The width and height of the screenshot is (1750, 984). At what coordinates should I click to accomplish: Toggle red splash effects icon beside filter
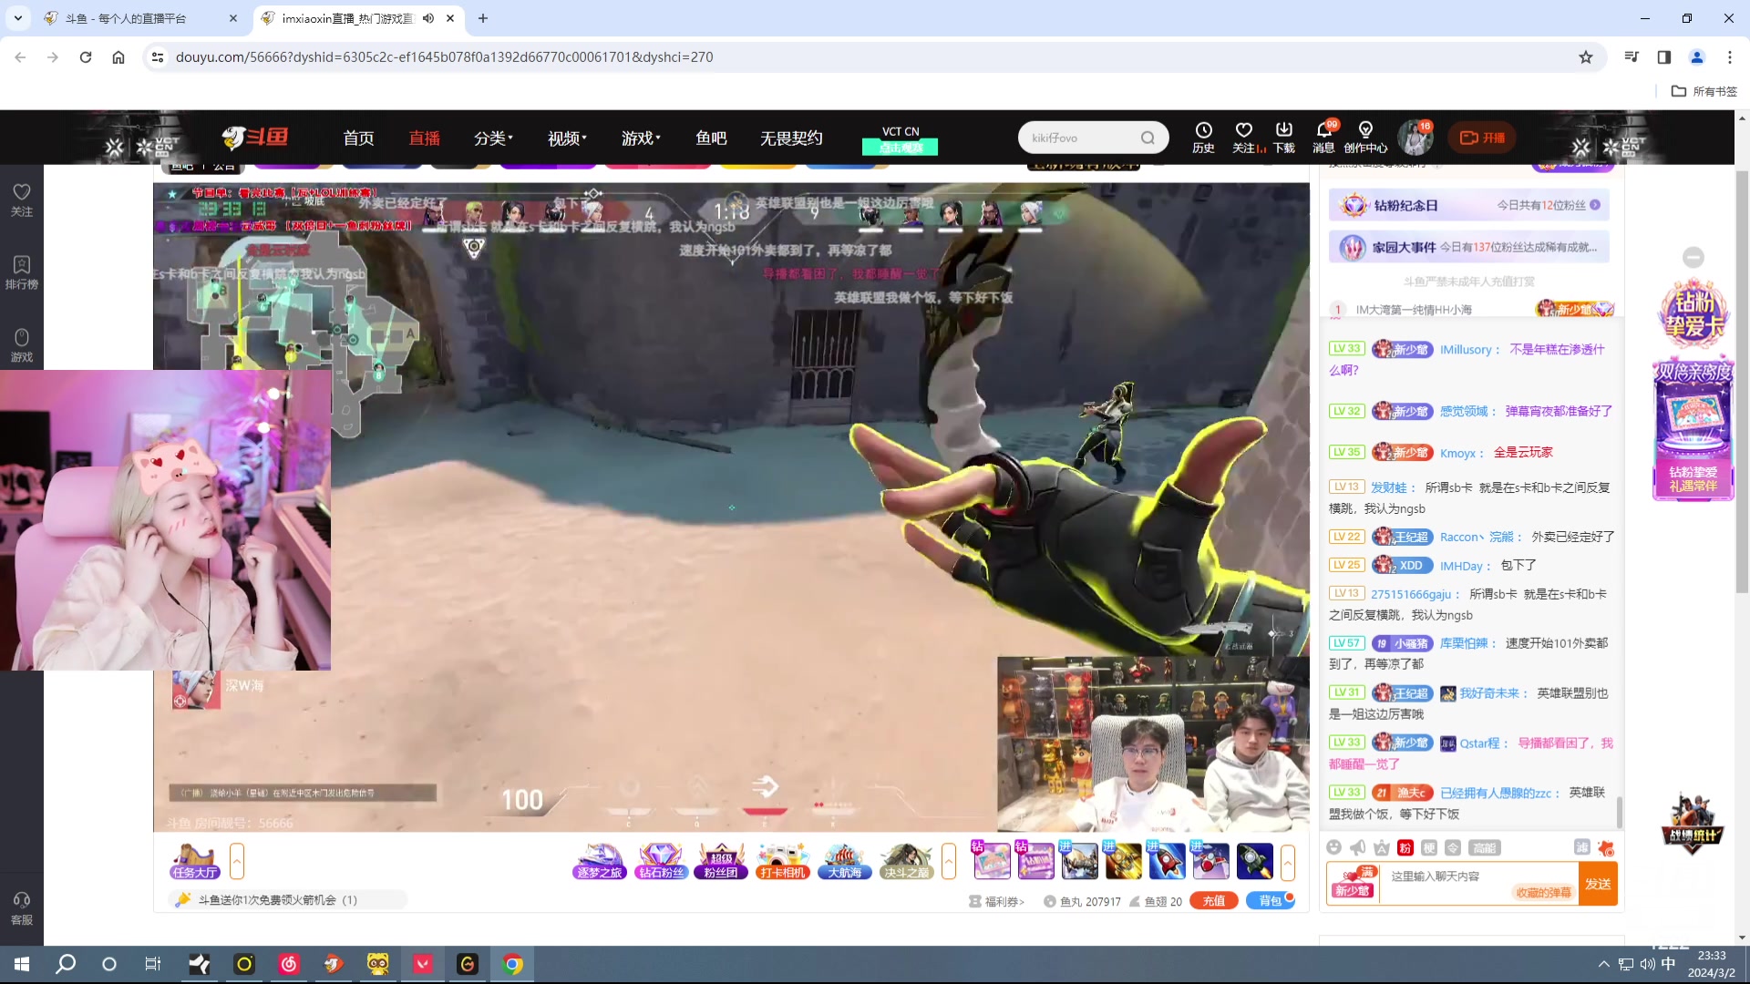click(1606, 847)
